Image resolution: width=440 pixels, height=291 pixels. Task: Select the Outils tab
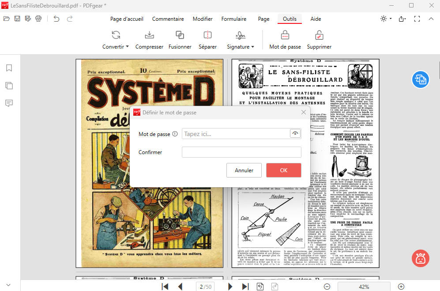[290, 19]
